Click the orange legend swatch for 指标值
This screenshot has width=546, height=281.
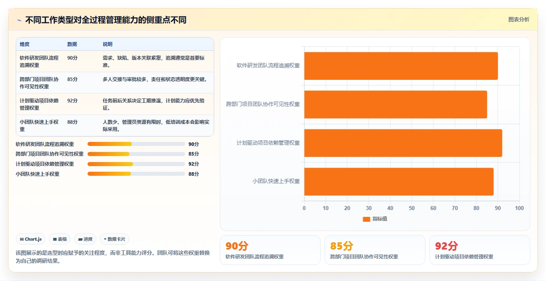tap(366, 219)
